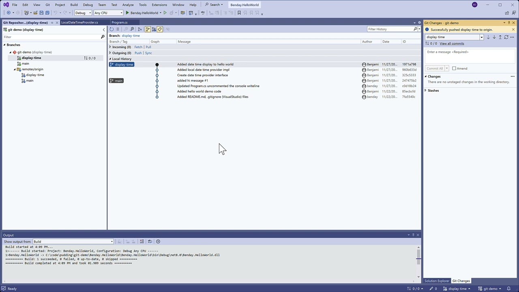Click the View all commits link
Image resolution: width=519 pixels, height=292 pixels.
(x=452, y=43)
